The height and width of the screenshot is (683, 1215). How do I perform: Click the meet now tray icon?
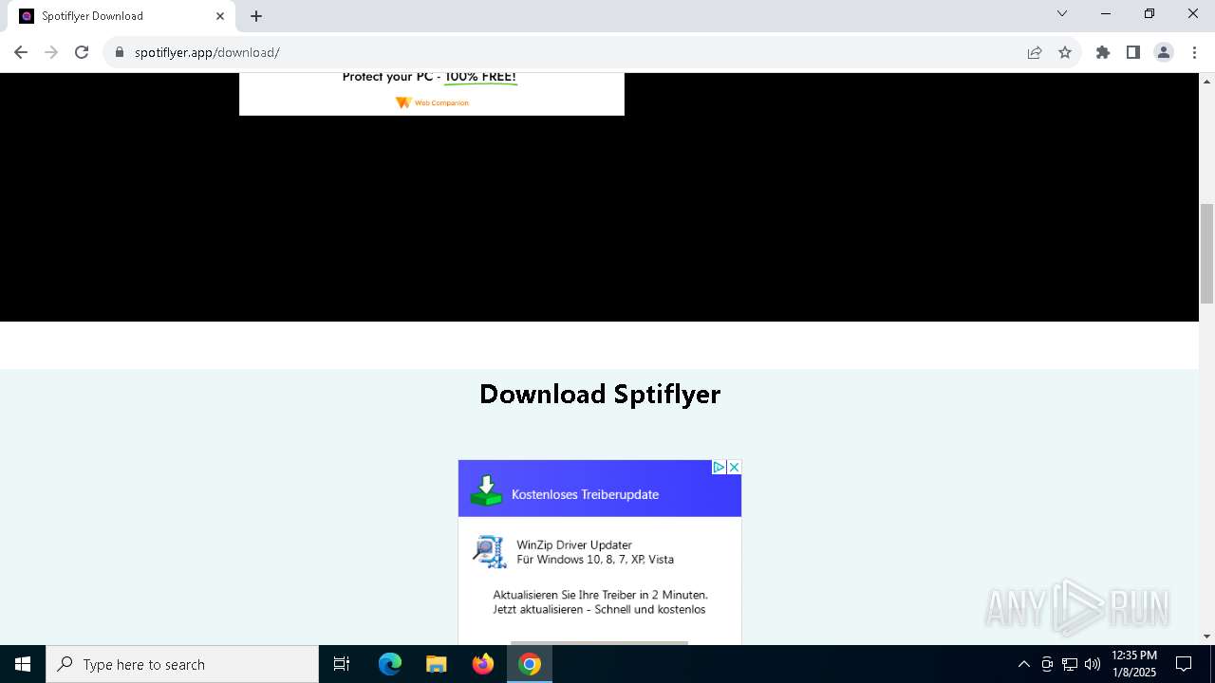1047,664
